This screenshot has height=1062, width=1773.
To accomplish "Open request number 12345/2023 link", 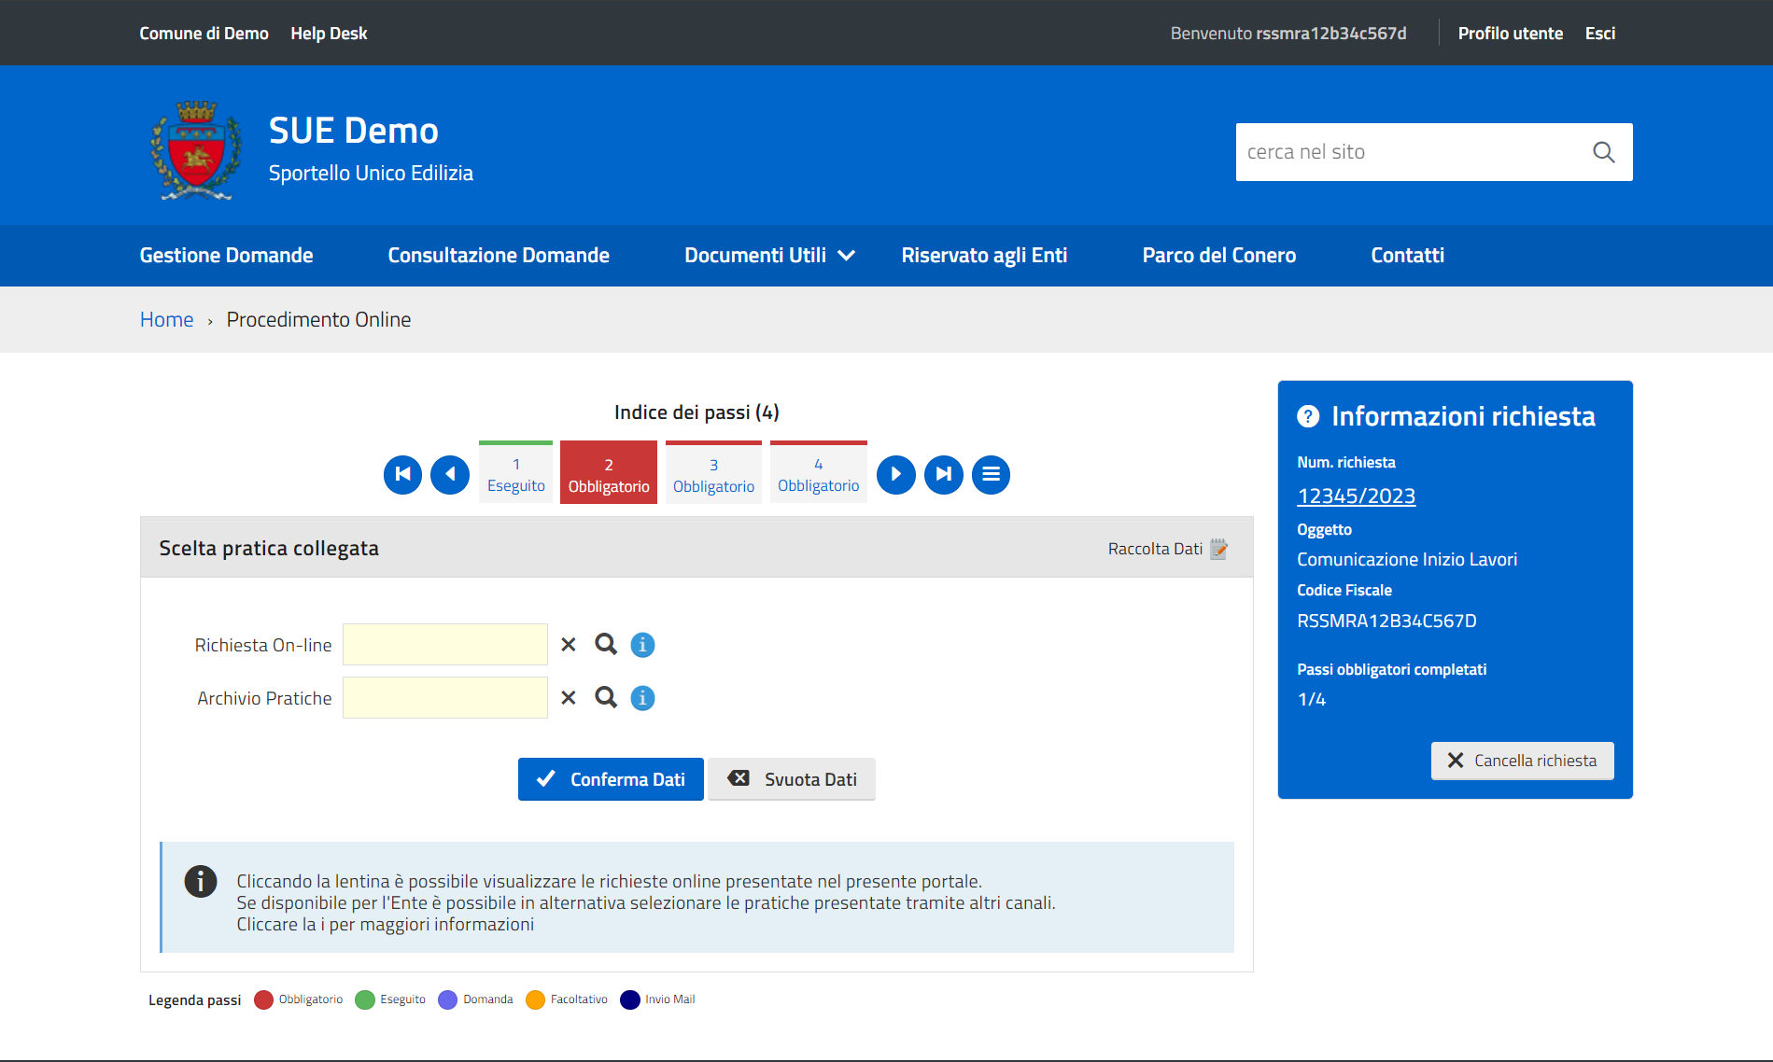I will (1356, 496).
